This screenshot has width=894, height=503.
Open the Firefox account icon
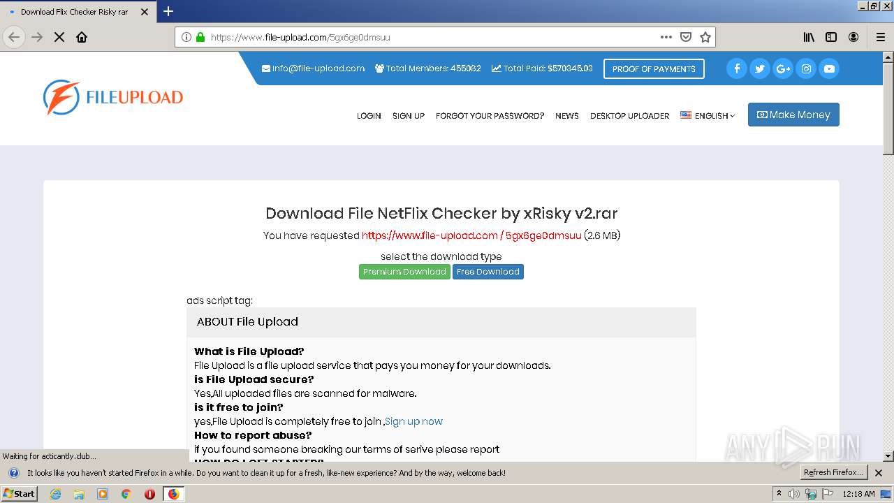(853, 37)
